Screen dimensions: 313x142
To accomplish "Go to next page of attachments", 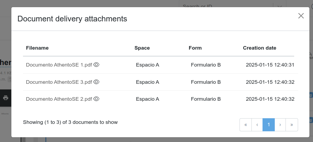I will pyautogui.click(x=280, y=125).
